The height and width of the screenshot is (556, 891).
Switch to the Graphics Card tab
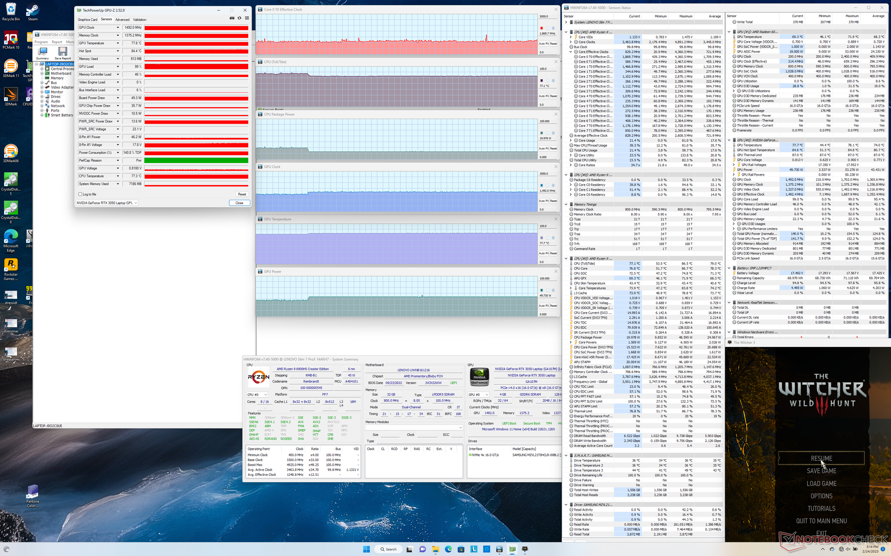tap(87, 19)
